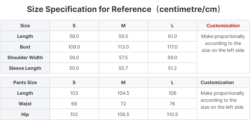The height and width of the screenshot is (121, 251).
Task: Click the red Customization header cell
Action: pyautogui.click(x=223, y=26)
